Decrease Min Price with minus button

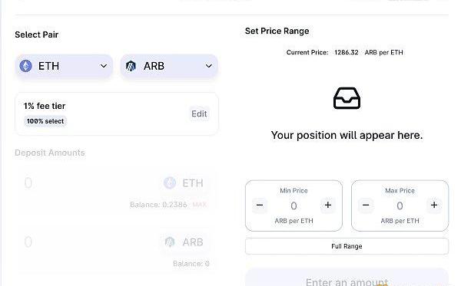[260, 205]
